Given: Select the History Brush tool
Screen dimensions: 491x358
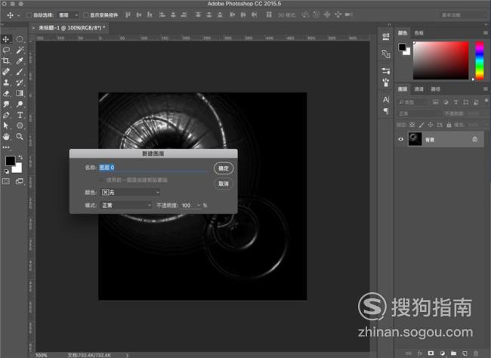Looking at the screenshot, I should point(20,82).
